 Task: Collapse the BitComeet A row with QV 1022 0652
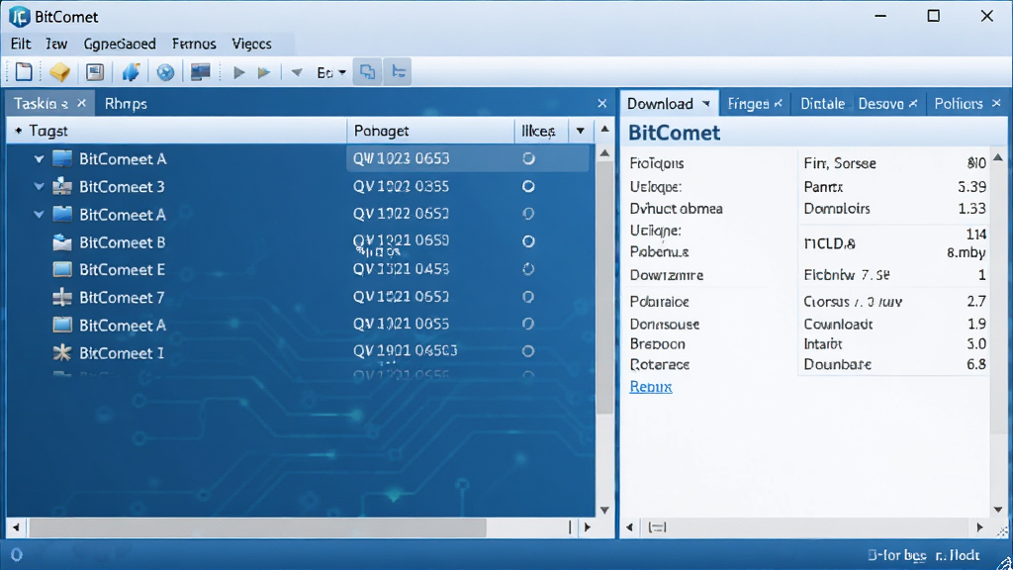tap(39, 215)
